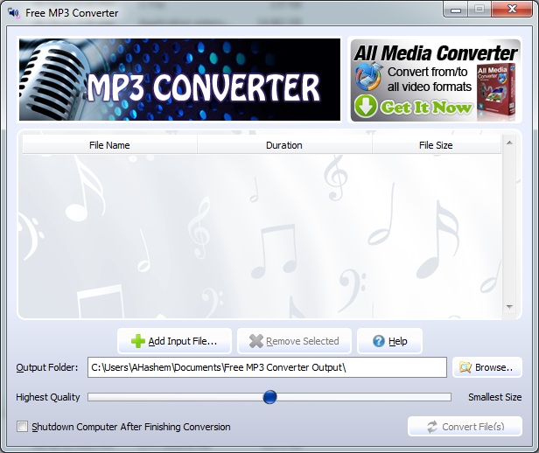Select the File Size column header

(436, 145)
